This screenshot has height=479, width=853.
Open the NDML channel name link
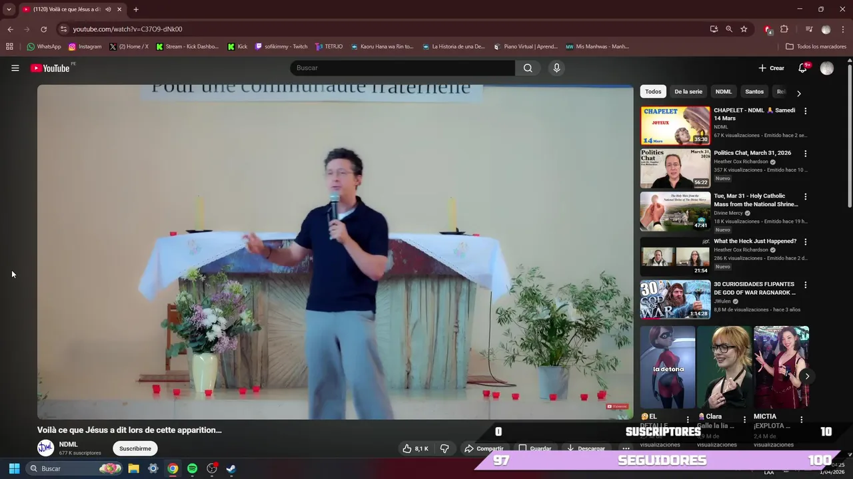pyautogui.click(x=68, y=444)
